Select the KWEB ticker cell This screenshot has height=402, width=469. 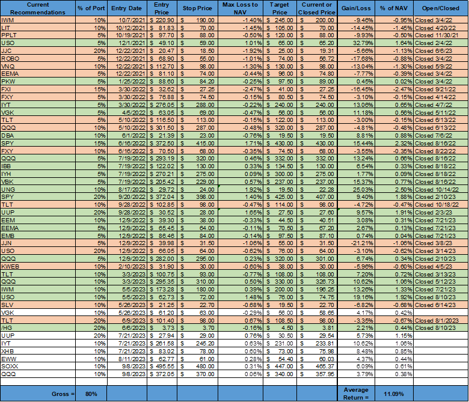point(38,267)
